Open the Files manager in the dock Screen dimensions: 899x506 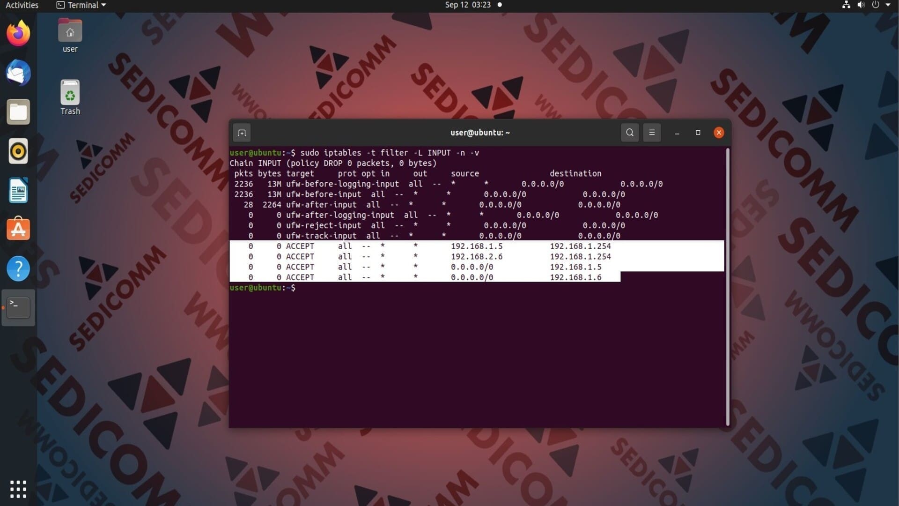tap(18, 112)
